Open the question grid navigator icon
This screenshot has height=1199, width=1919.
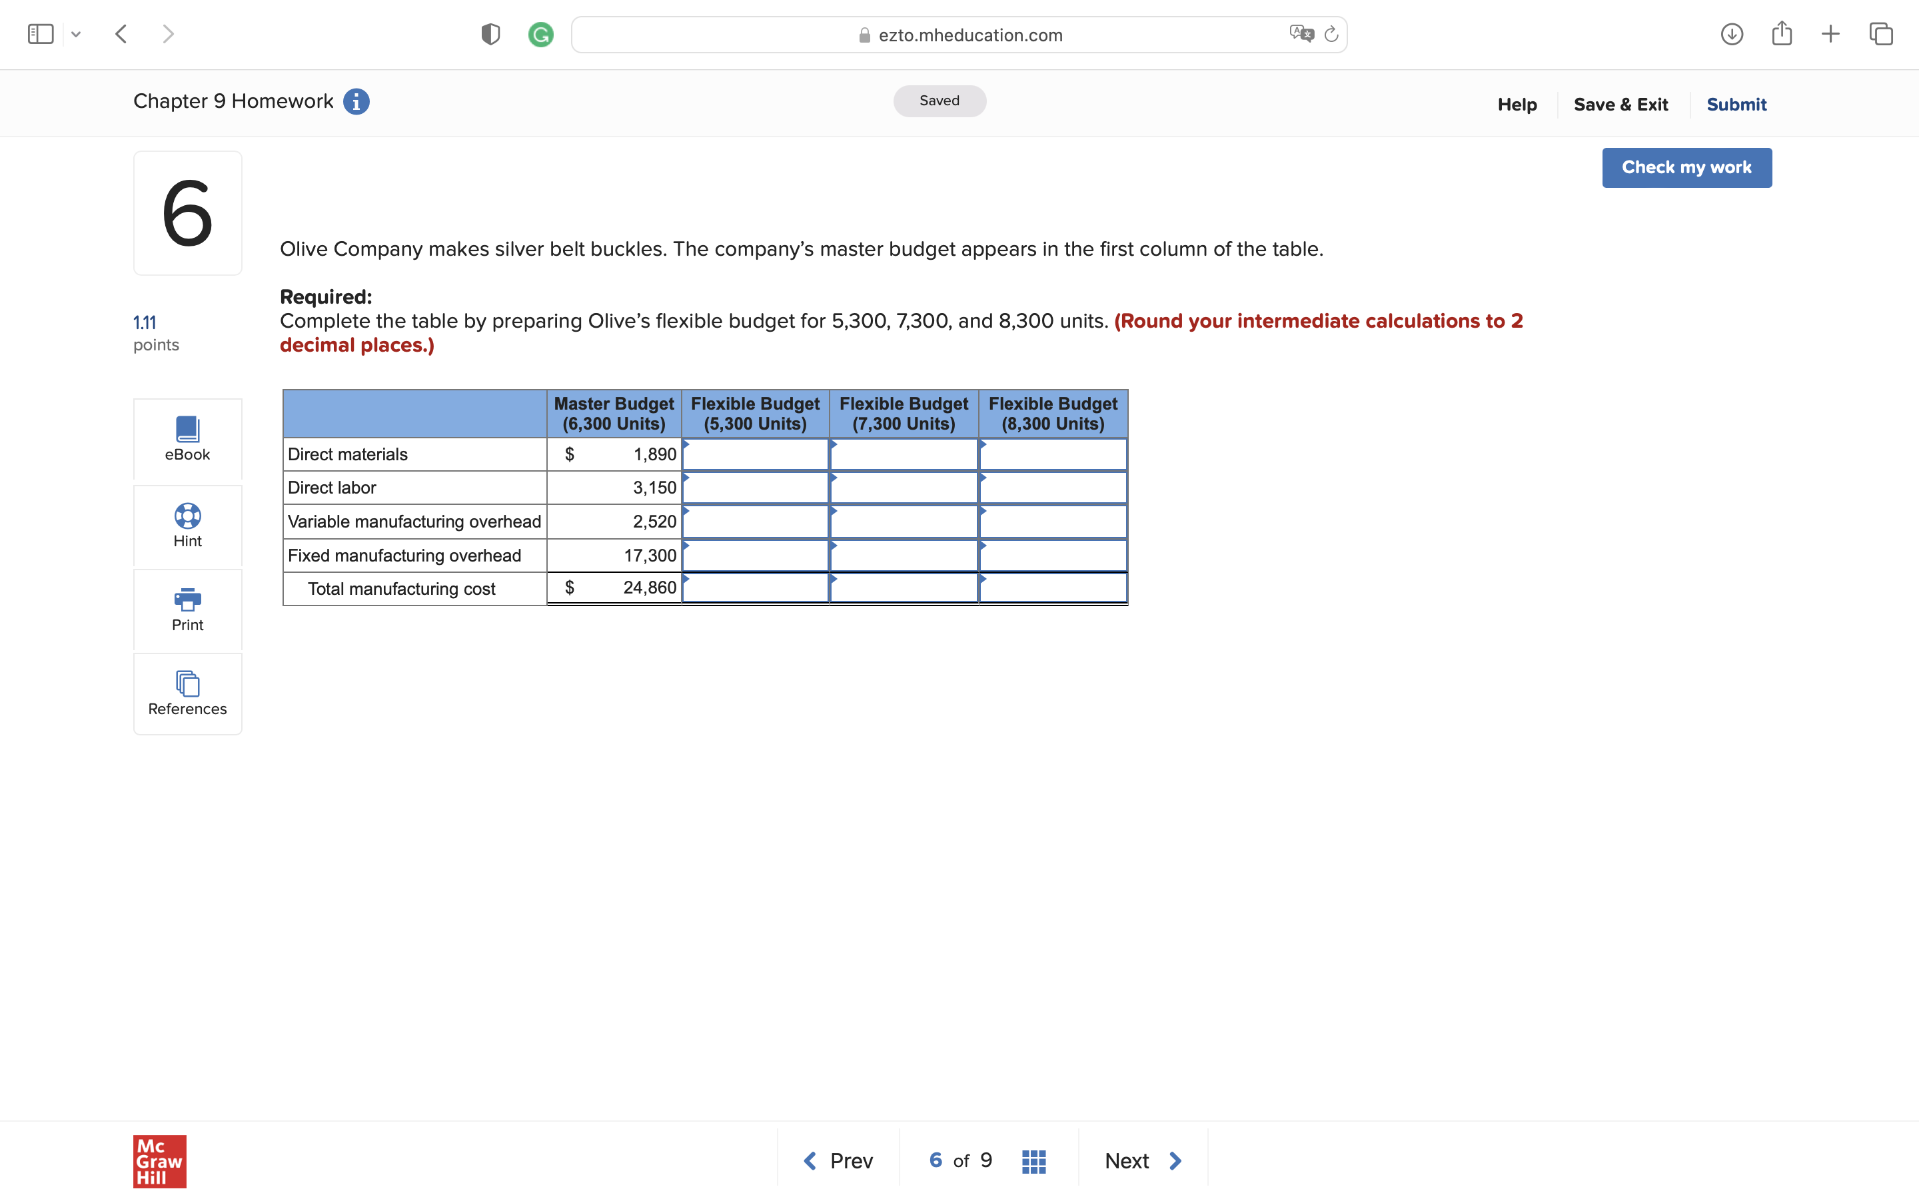[x=1033, y=1161]
